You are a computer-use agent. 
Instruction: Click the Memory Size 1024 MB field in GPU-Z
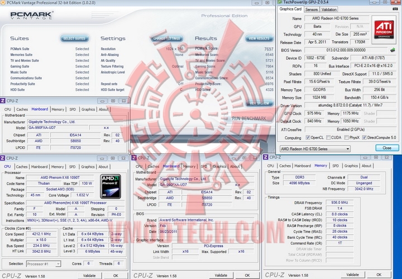319,97
